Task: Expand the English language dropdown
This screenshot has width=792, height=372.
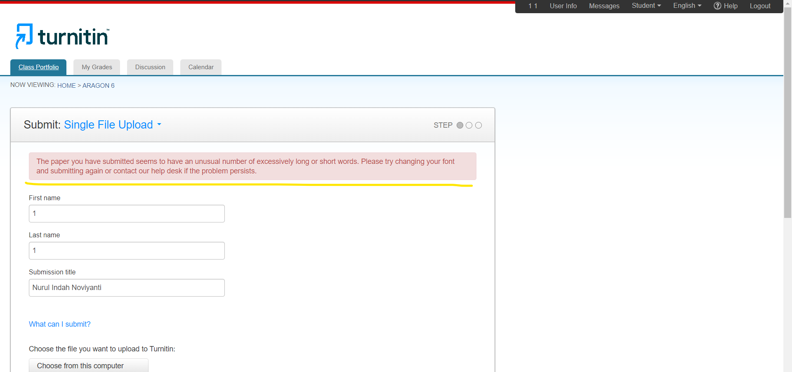Action: [x=687, y=6]
